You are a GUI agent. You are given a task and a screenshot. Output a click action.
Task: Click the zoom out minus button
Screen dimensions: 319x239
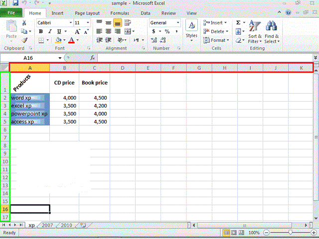tap(266, 233)
